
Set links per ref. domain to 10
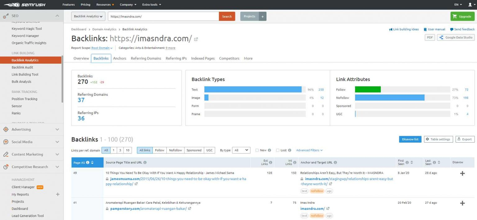point(128,150)
